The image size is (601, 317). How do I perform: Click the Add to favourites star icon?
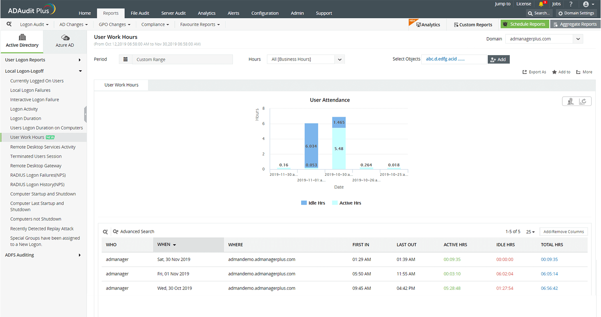click(555, 72)
